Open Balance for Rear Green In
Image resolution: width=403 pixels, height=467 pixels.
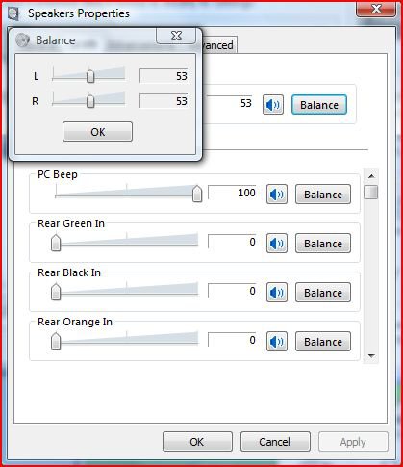pos(323,244)
